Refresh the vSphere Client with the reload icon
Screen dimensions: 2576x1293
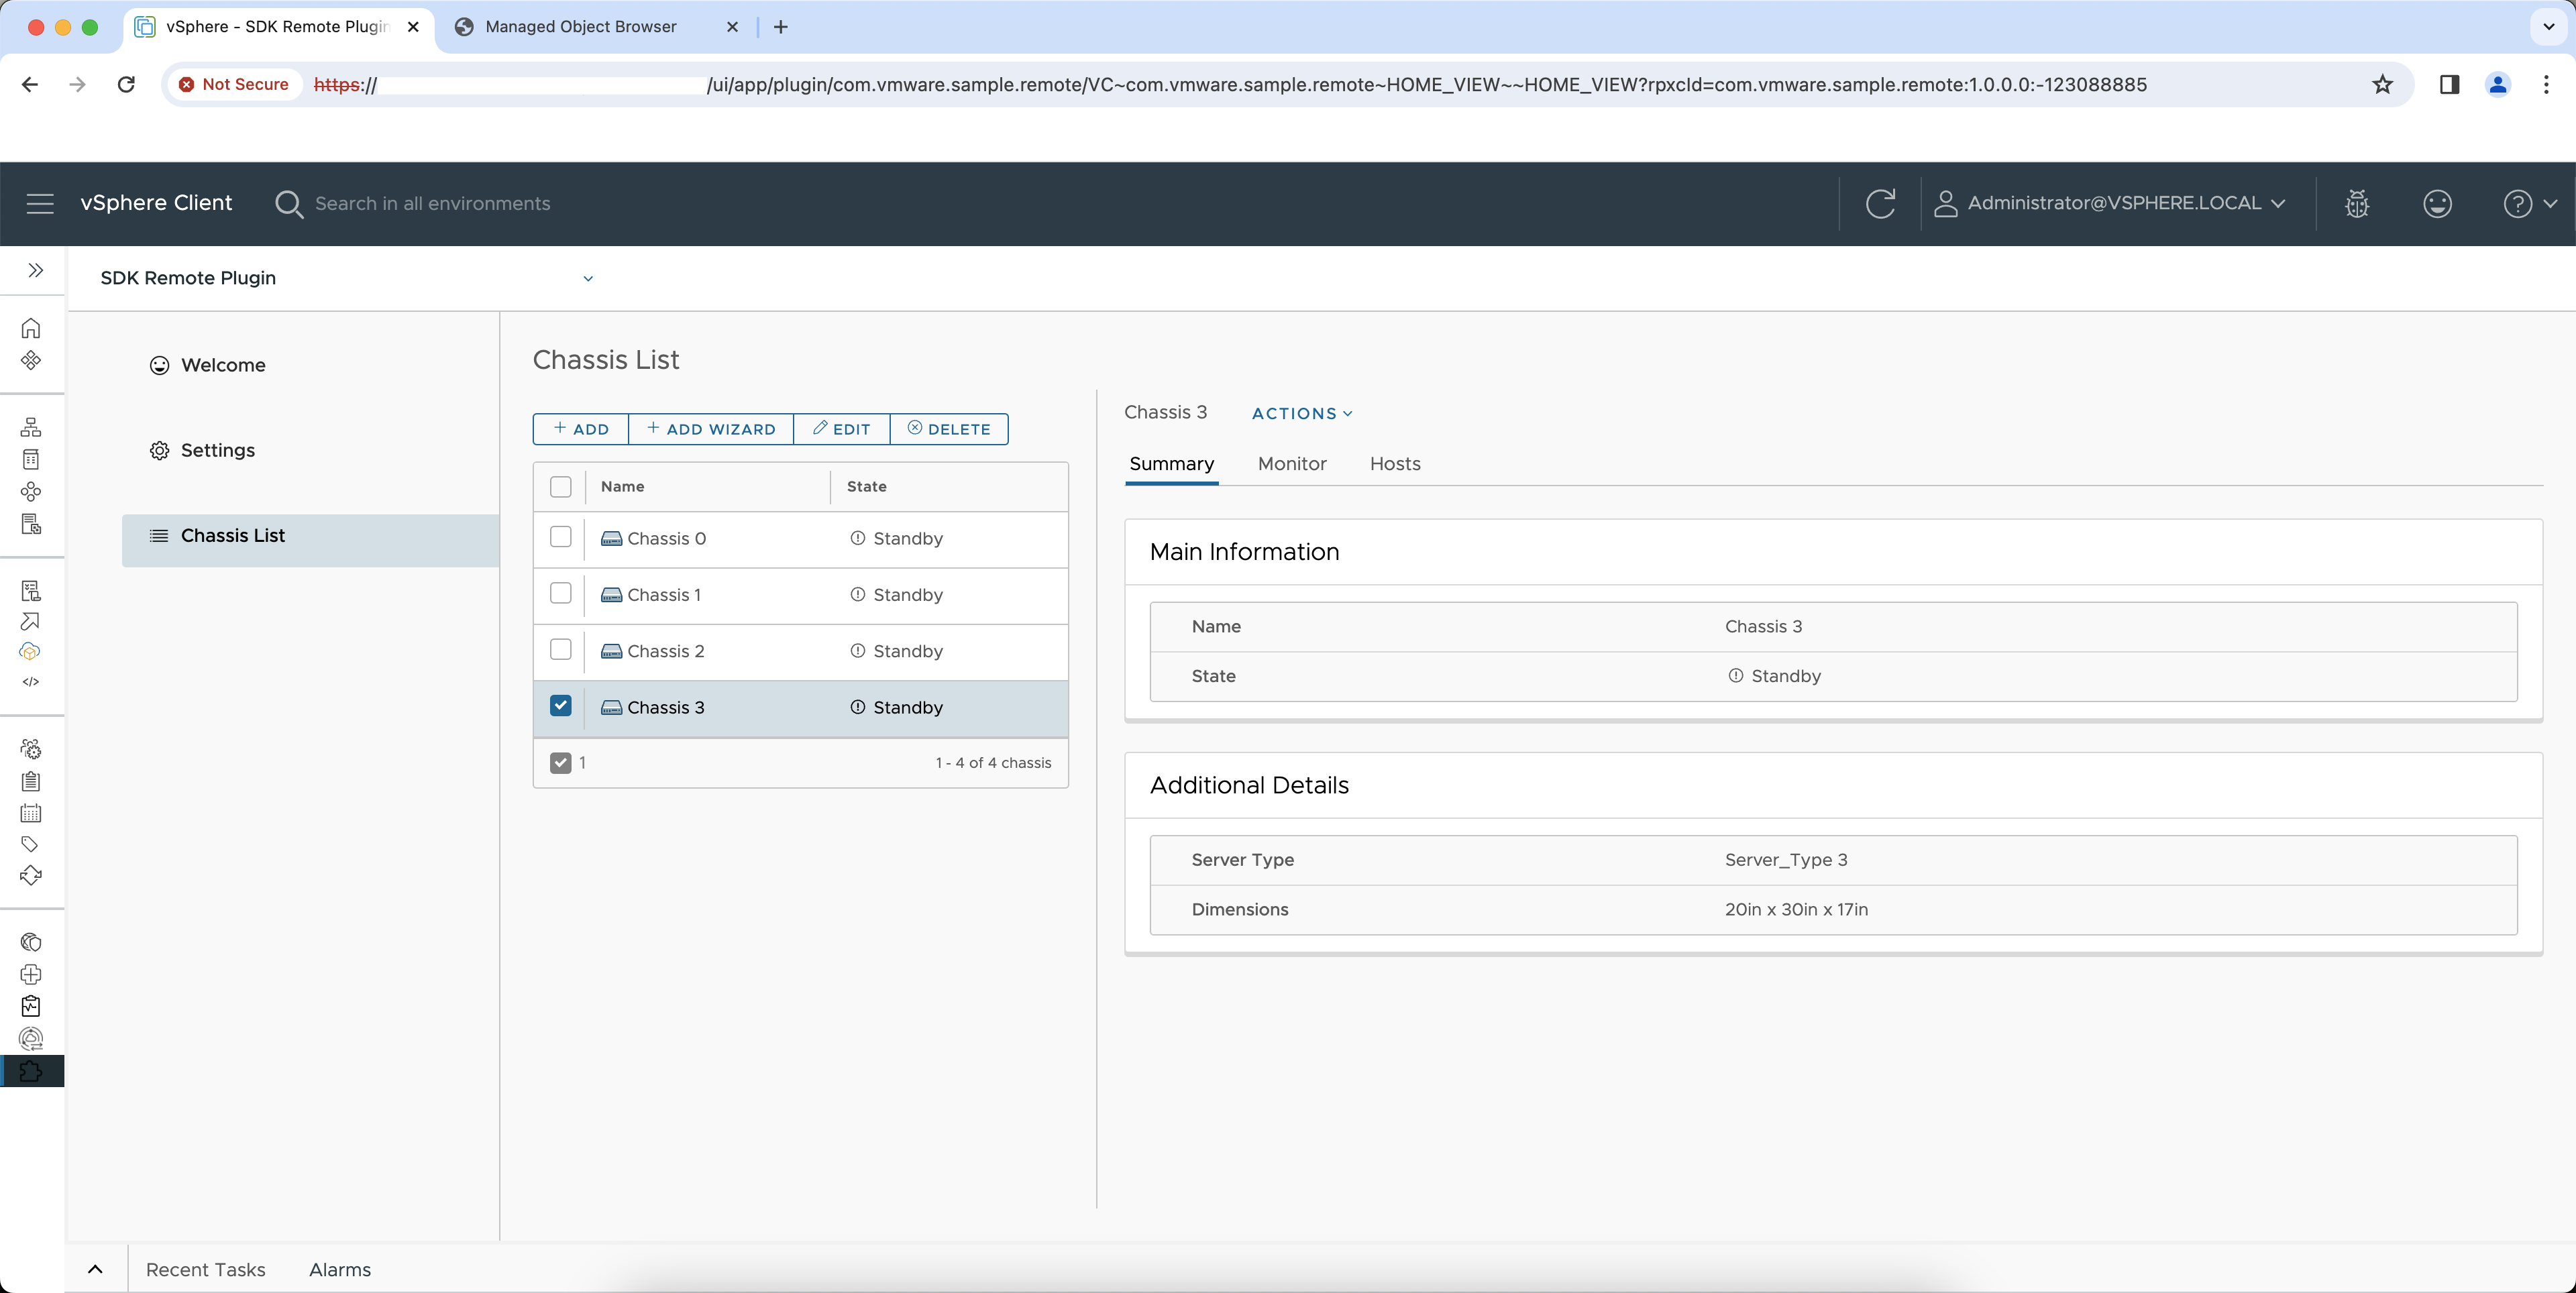coord(1882,203)
